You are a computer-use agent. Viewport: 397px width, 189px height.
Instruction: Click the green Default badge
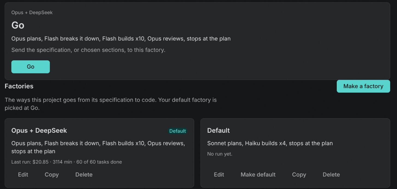[178, 131]
